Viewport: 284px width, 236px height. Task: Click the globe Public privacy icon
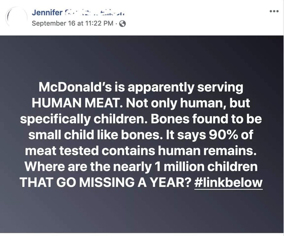(x=122, y=24)
